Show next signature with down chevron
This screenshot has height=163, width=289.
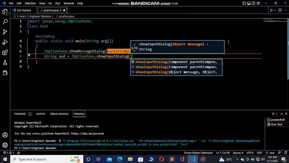coord(135,51)
